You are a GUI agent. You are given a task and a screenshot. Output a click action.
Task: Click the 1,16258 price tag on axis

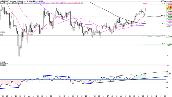tap(169, 12)
